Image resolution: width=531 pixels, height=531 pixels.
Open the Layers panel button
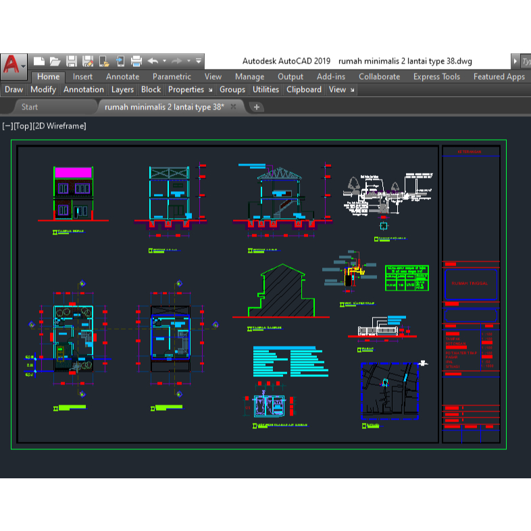122,90
